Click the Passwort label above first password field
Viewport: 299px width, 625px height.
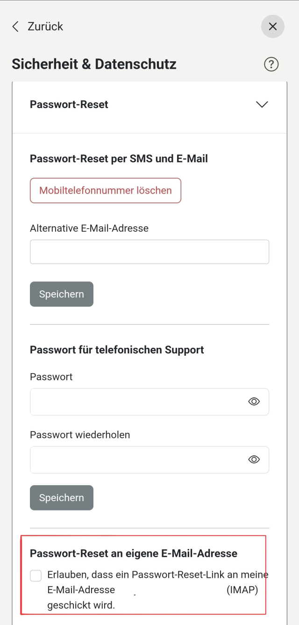click(x=51, y=377)
